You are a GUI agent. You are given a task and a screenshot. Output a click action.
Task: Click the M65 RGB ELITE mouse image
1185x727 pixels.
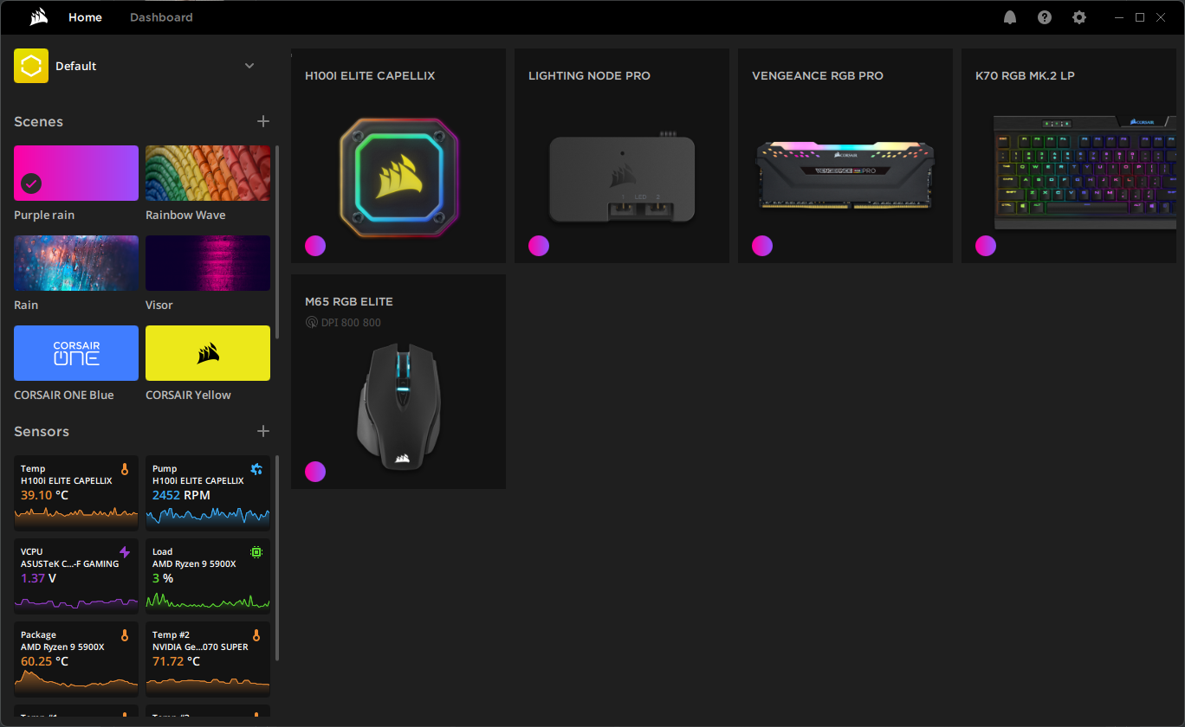pos(398,407)
